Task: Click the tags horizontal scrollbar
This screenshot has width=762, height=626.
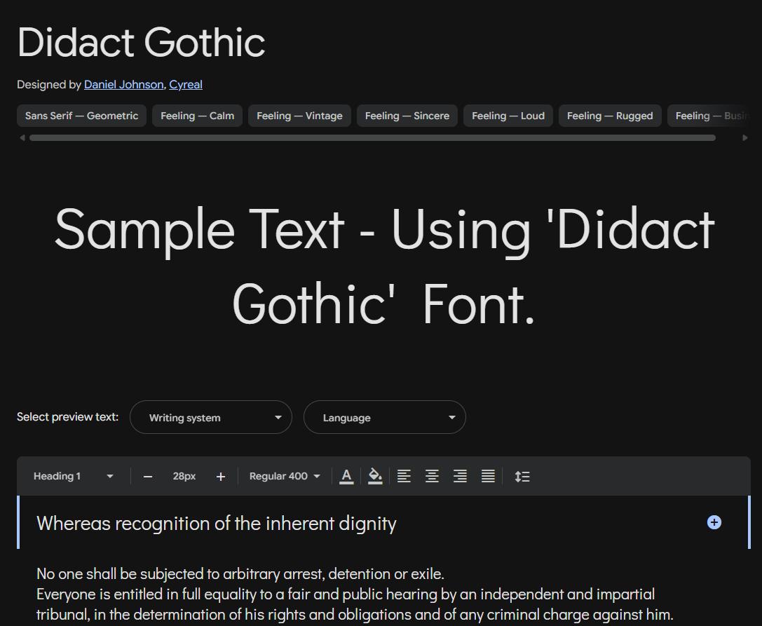Action: coord(372,138)
